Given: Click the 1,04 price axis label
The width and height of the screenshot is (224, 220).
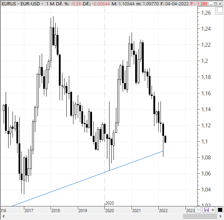Looking at the screenshot, I should (x=206, y=190).
